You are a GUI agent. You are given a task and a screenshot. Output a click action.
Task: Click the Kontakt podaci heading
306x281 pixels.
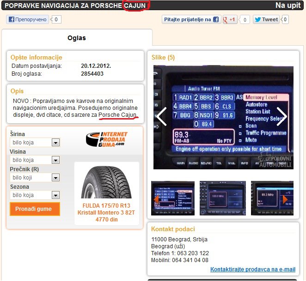pos(173,229)
